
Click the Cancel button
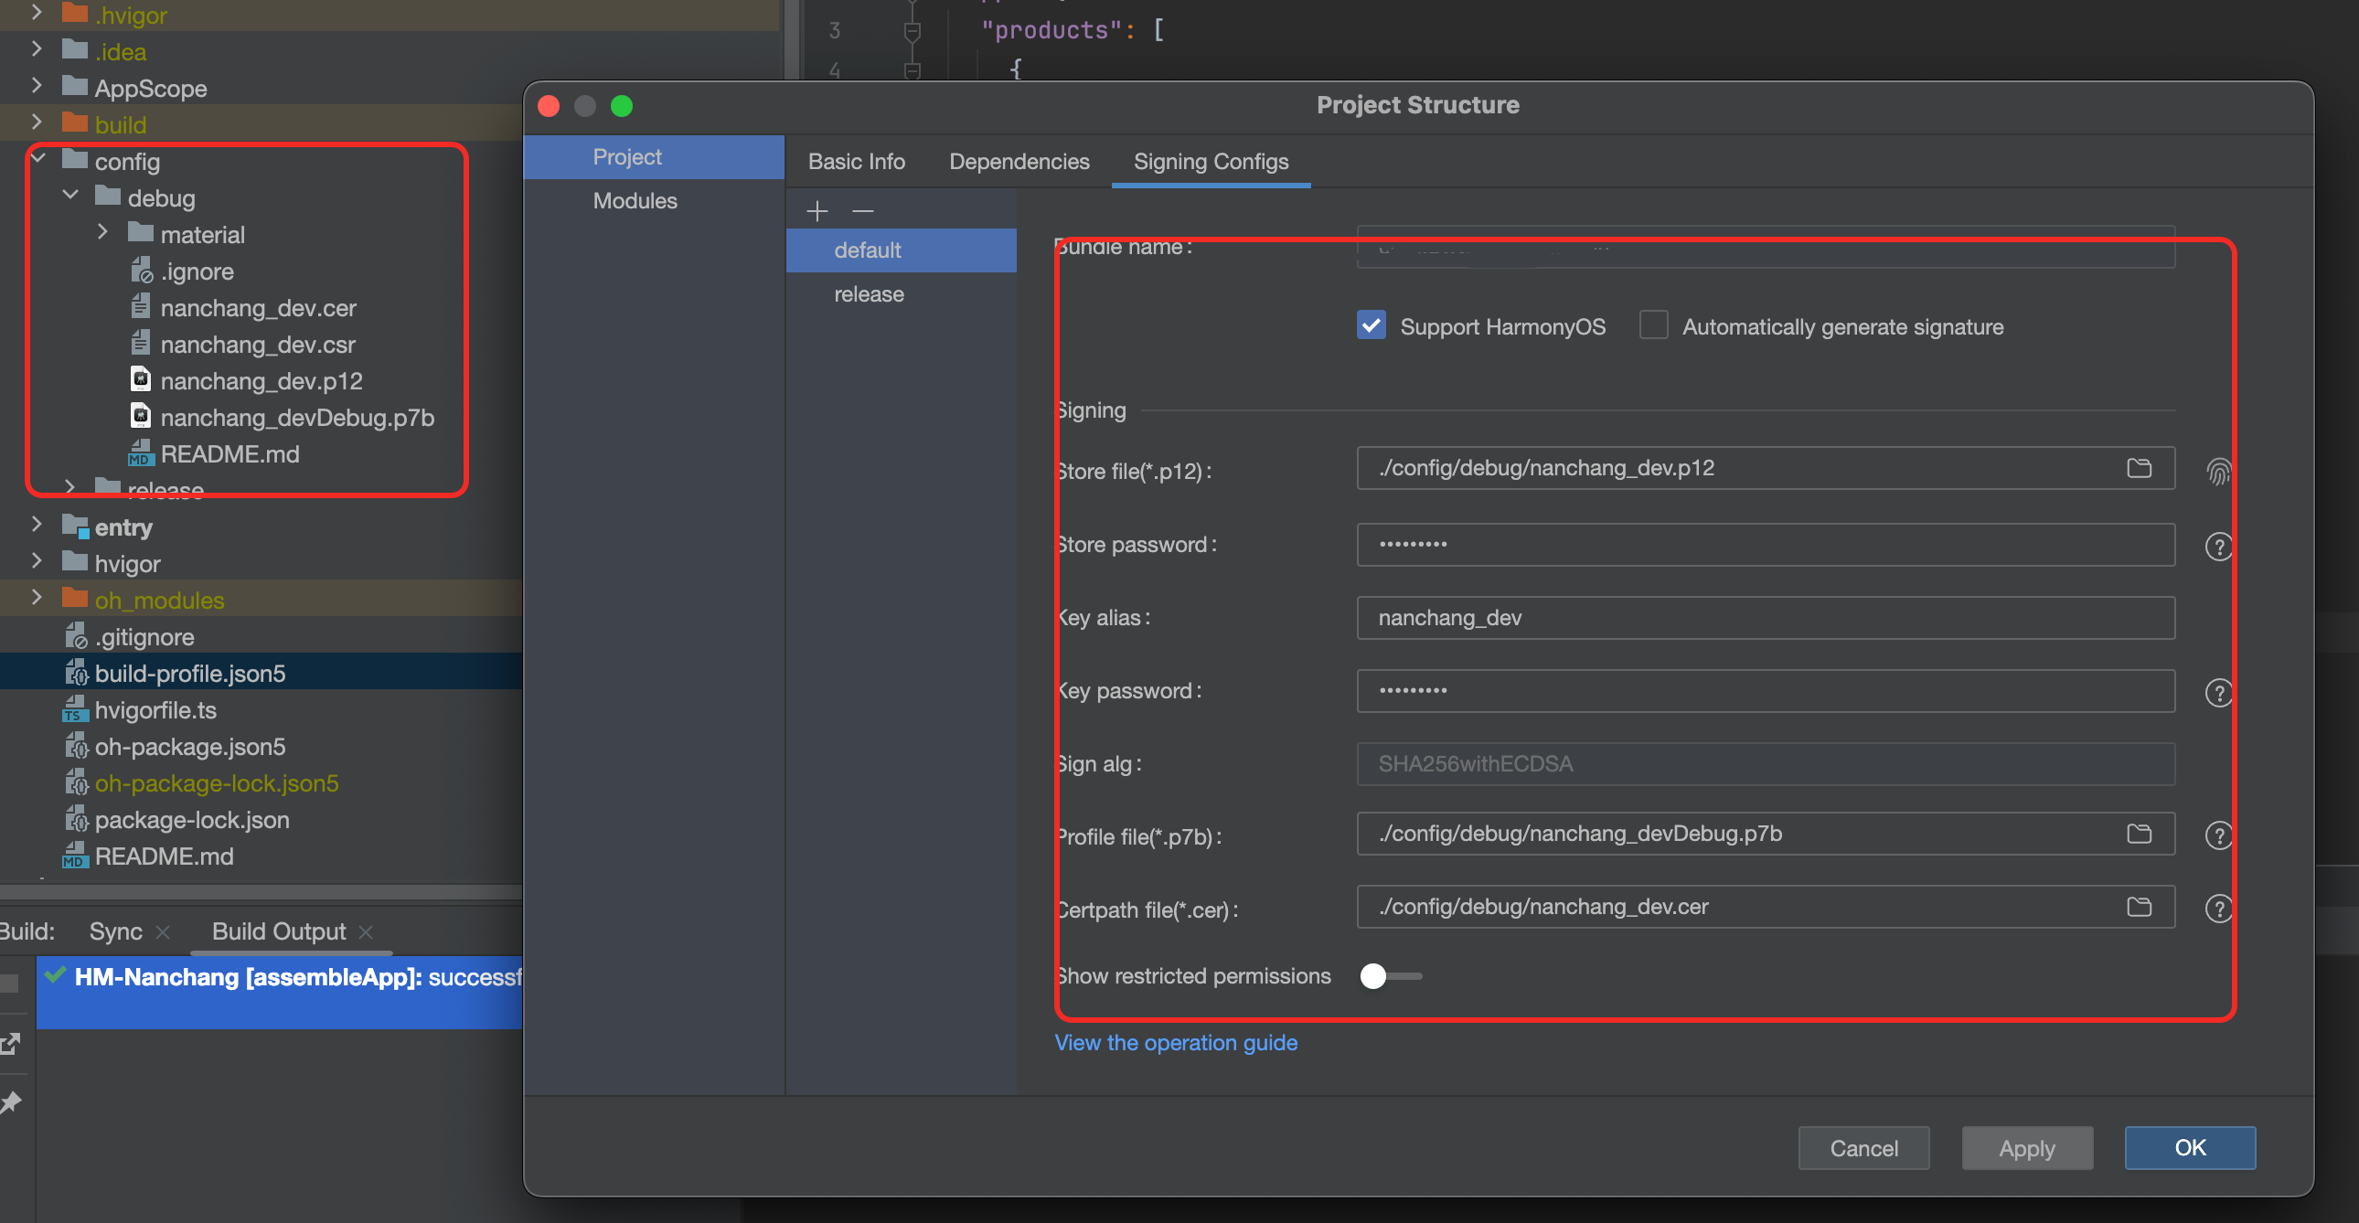point(1863,1148)
